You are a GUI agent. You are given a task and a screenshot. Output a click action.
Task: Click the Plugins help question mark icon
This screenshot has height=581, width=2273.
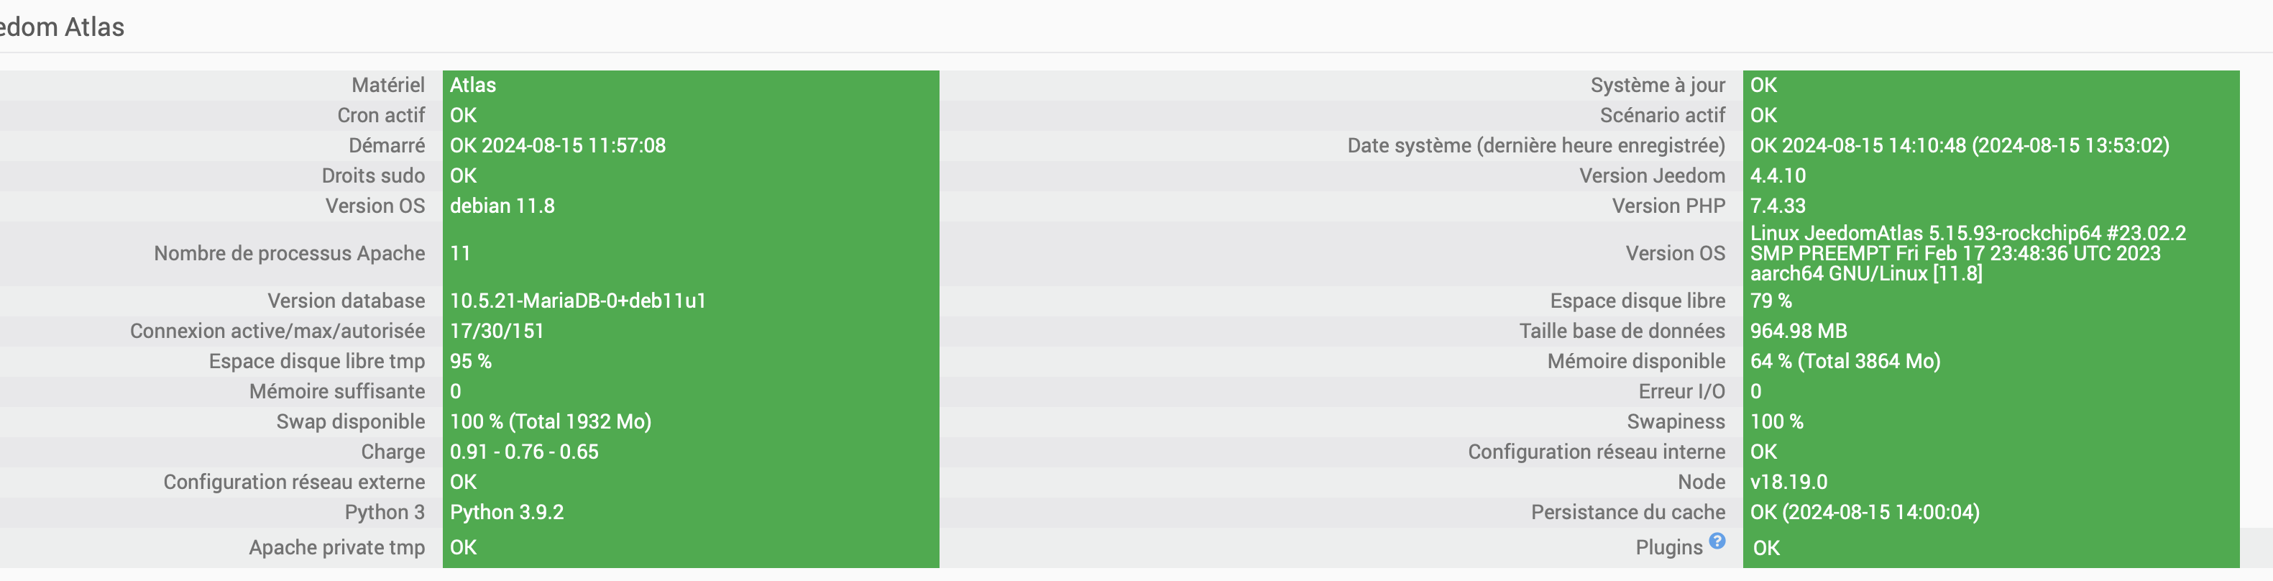click(1716, 541)
